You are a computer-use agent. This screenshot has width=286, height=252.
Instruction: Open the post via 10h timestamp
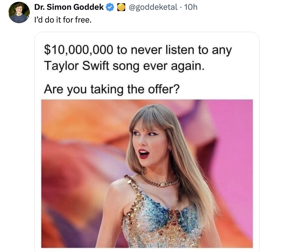(191, 7)
